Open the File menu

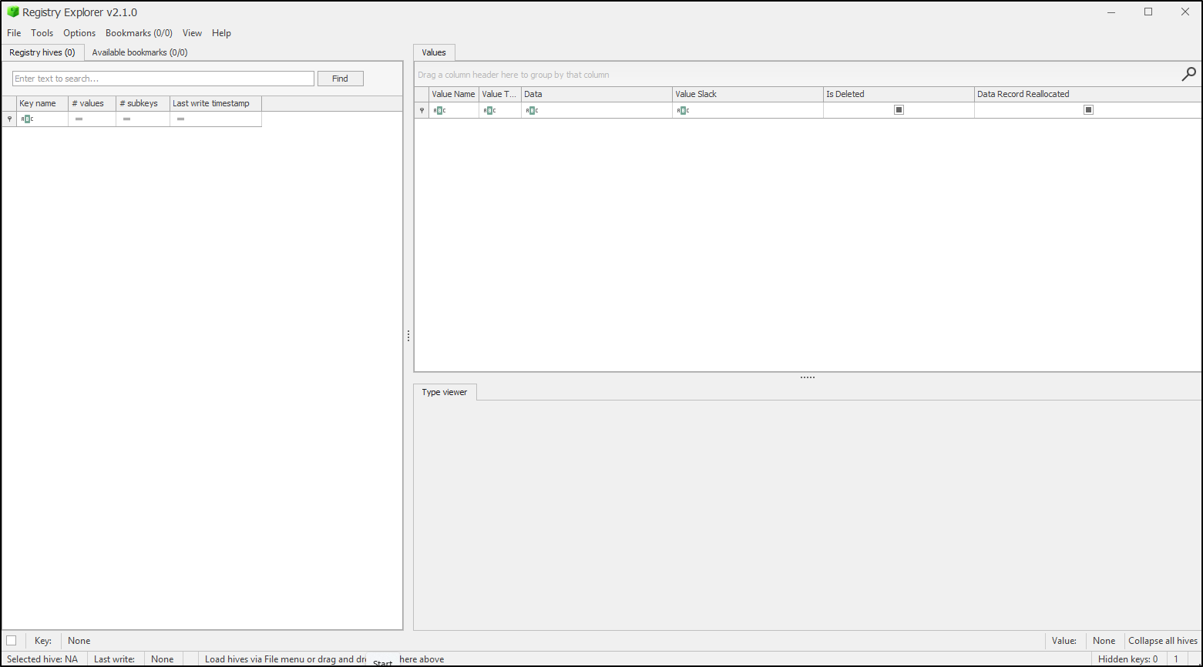[14, 33]
